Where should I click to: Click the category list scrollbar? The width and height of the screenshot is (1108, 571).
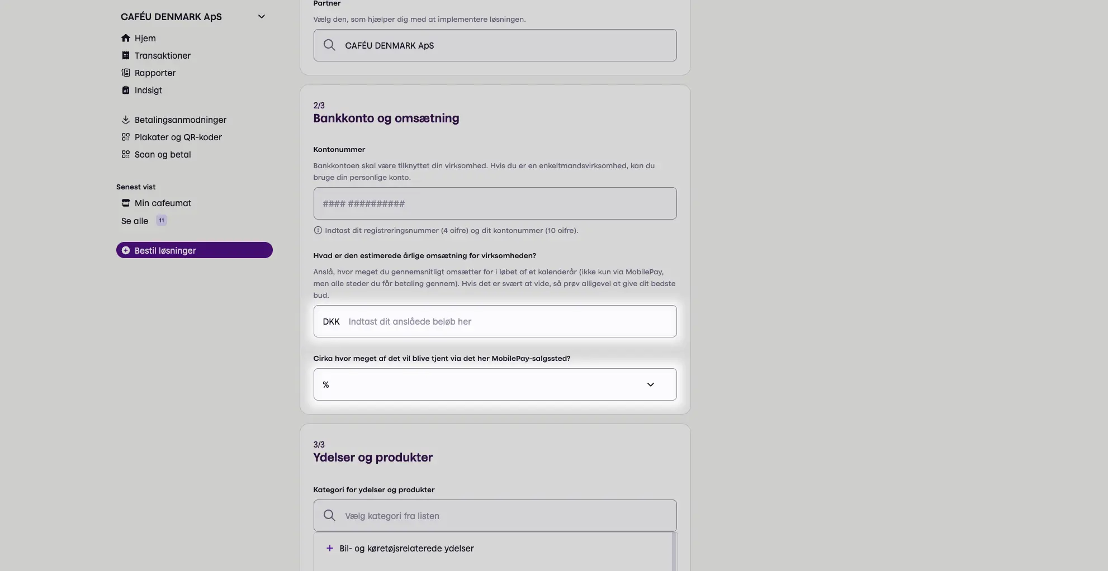tap(674, 551)
